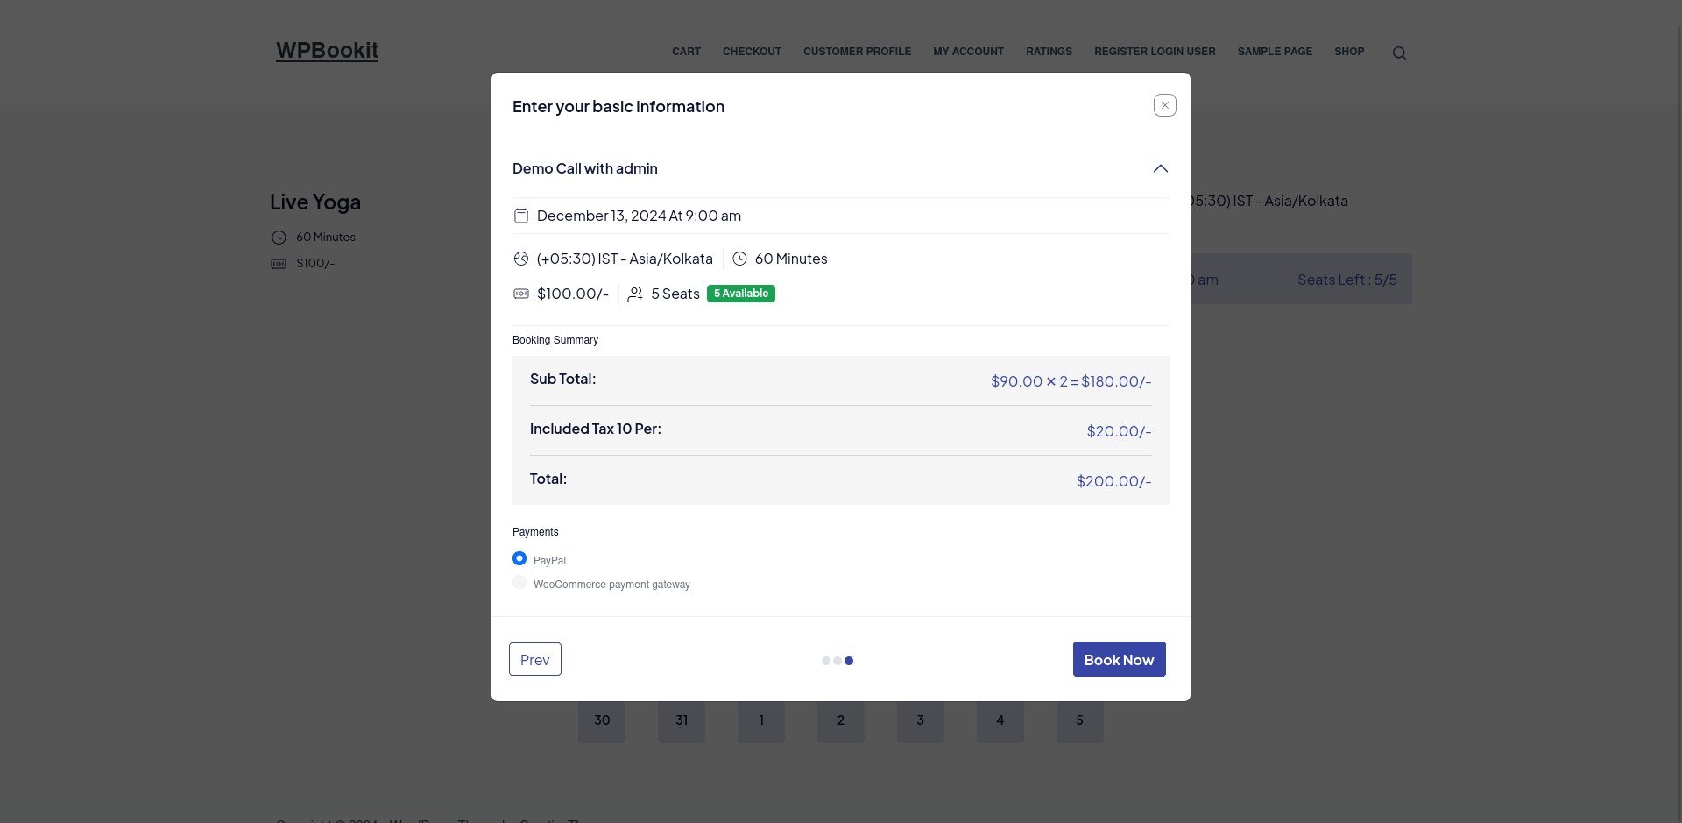Screen dimensions: 1682x823
Task: Click the green 5 Available badge
Action: (740, 294)
